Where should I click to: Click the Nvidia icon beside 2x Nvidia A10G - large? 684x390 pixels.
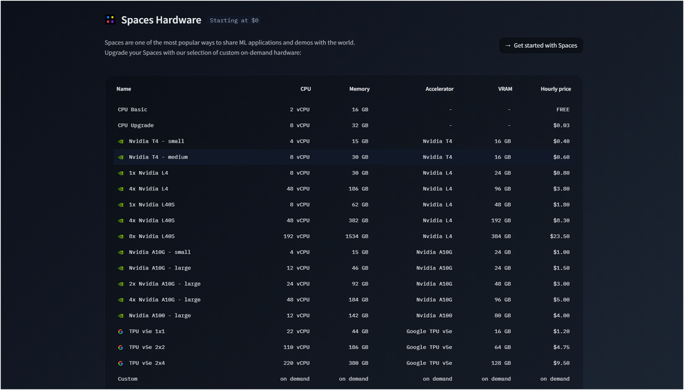coord(121,284)
